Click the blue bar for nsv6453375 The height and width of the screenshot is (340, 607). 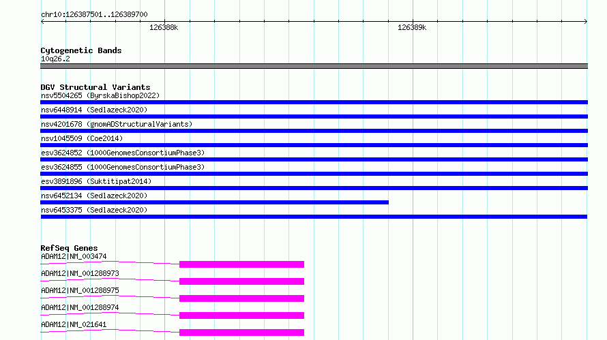coord(314,217)
